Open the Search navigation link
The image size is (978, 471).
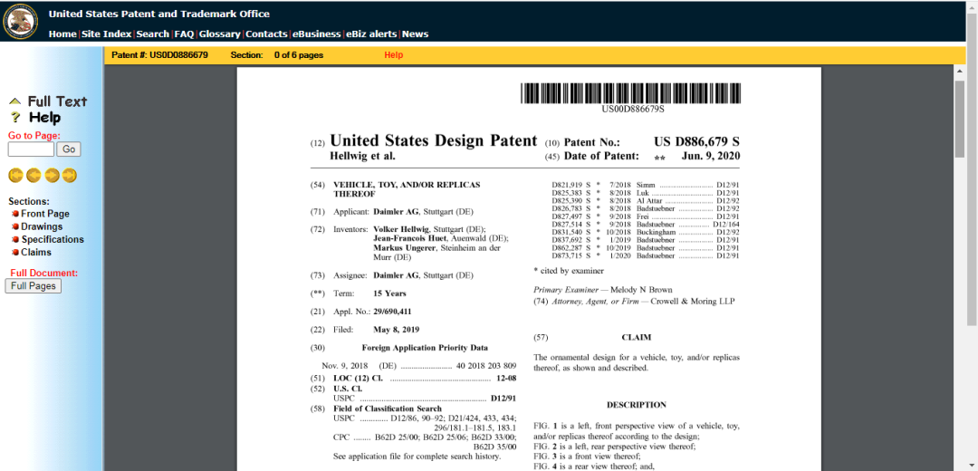153,34
